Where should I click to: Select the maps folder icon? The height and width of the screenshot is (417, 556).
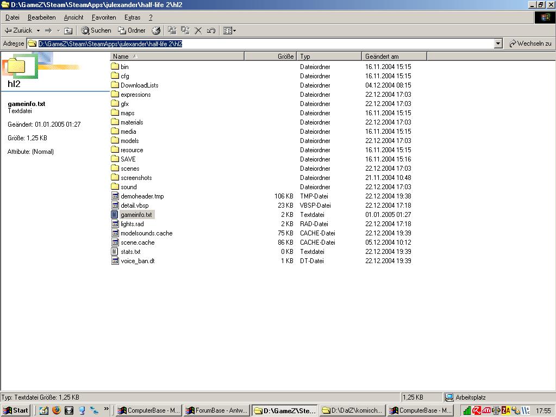pyautogui.click(x=115, y=113)
